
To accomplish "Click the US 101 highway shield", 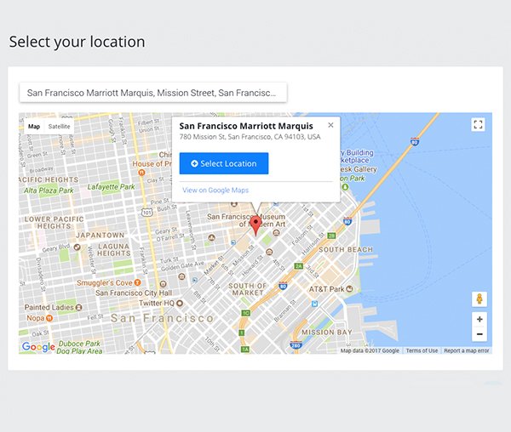I will 147,213.
